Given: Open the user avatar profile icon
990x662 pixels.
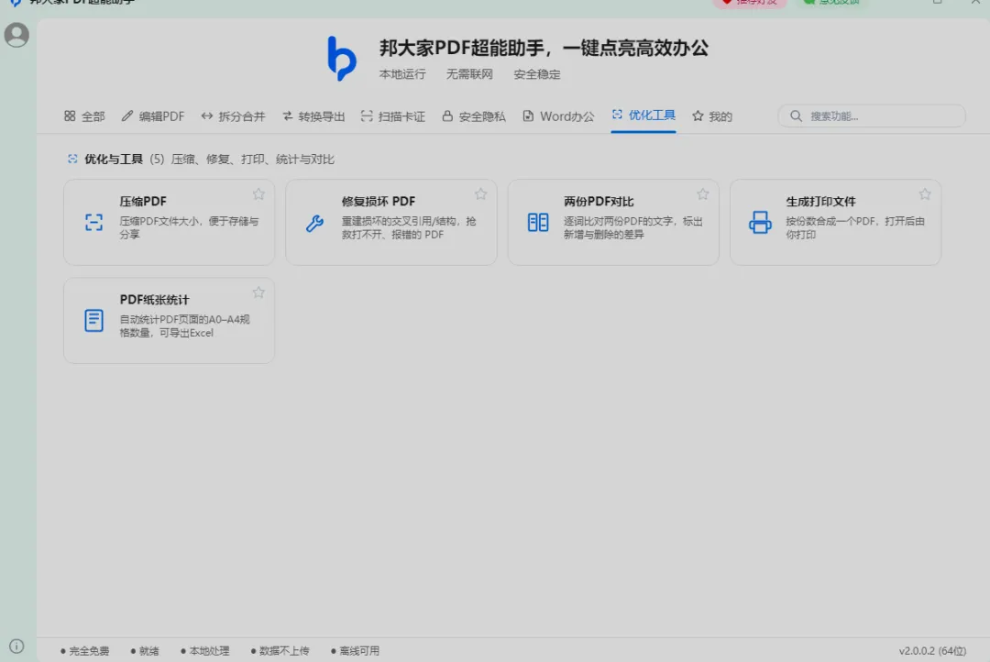Looking at the screenshot, I should (16, 35).
